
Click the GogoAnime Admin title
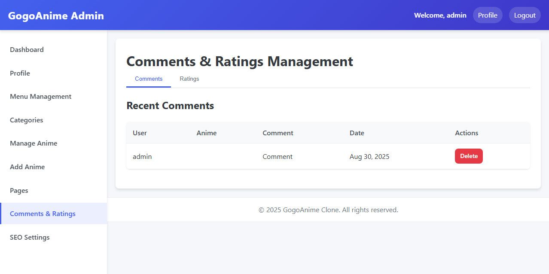[56, 16]
